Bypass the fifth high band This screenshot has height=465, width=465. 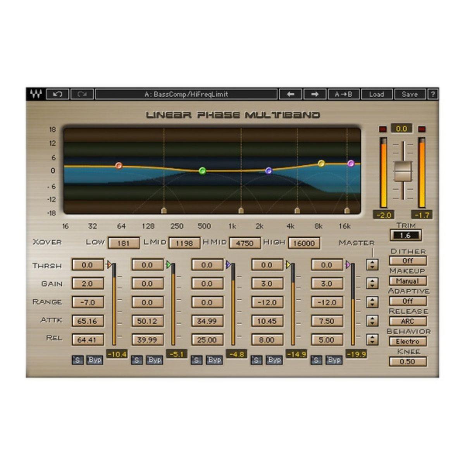(x=334, y=360)
